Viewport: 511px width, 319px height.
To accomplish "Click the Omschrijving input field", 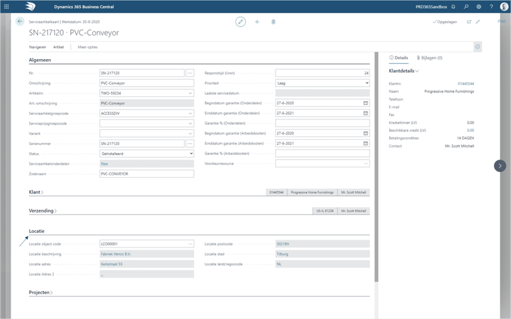I will click(147, 83).
